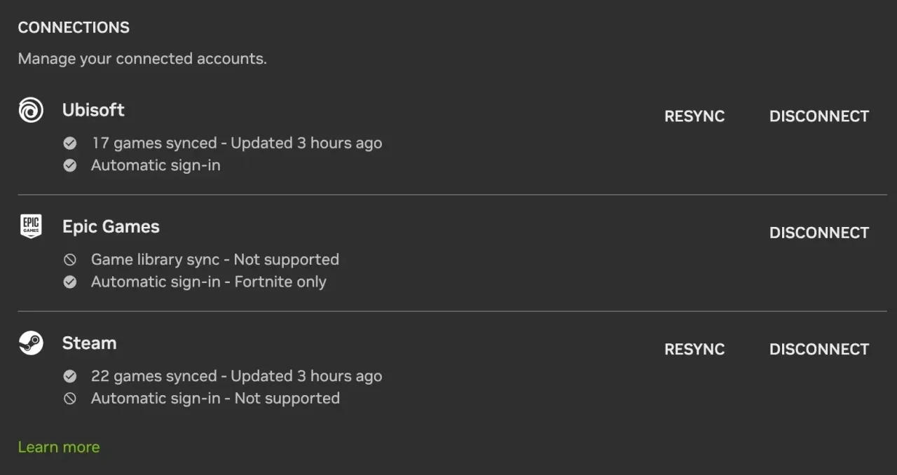This screenshot has height=475, width=897.
Task: Select the Ubisoft connection title
Action: (93, 110)
